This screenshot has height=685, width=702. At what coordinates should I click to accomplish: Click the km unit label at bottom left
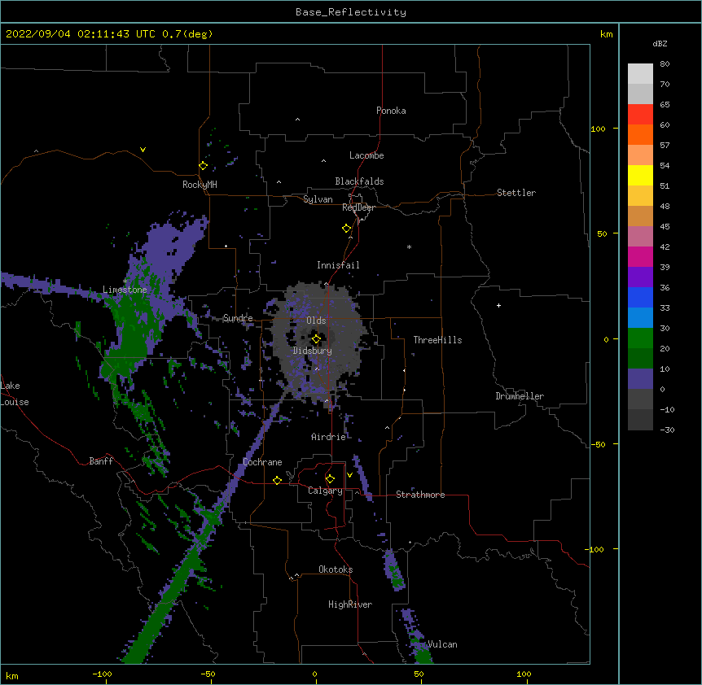pyautogui.click(x=12, y=675)
